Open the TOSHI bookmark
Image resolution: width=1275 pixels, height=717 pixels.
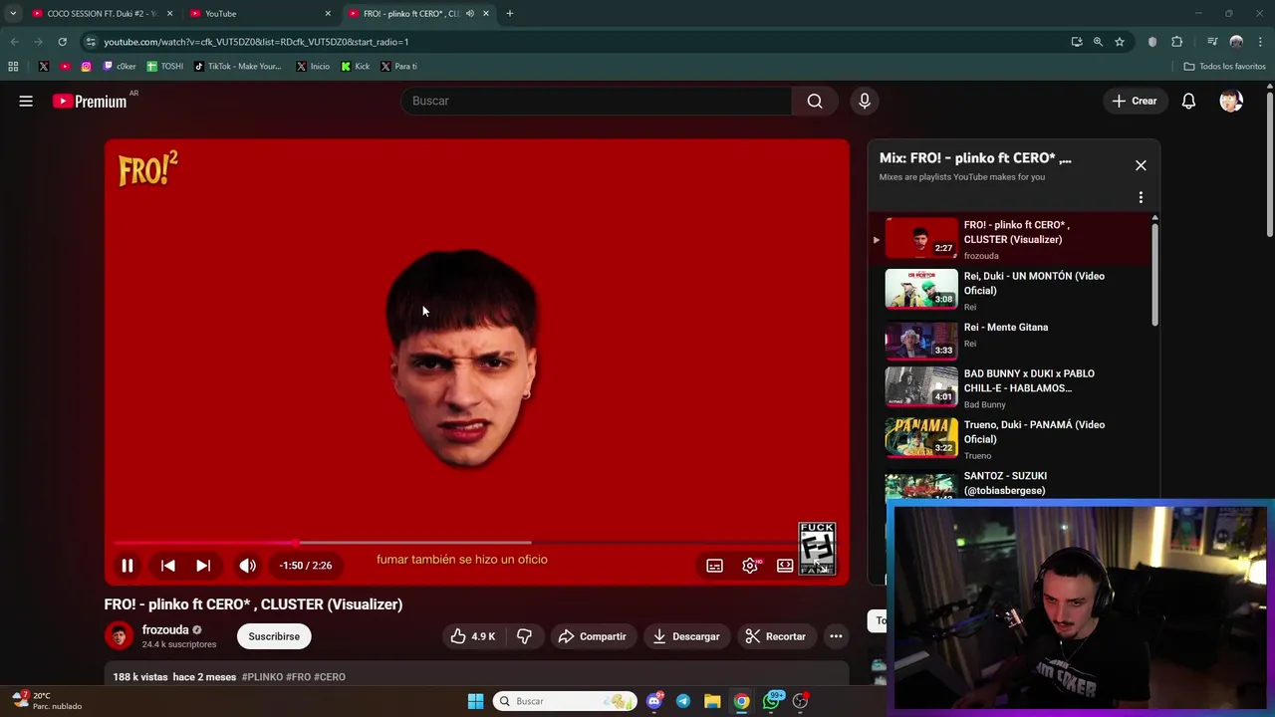coord(165,66)
